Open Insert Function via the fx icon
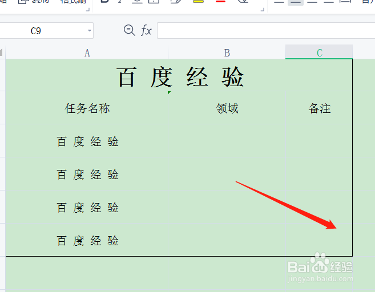This screenshot has width=375, height=292. [146, 31]
